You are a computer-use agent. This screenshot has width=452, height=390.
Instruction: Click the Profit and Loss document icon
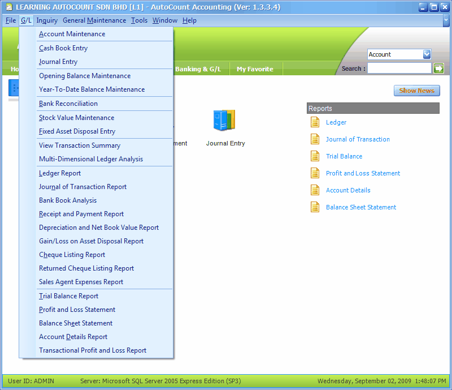coord(315,173)
